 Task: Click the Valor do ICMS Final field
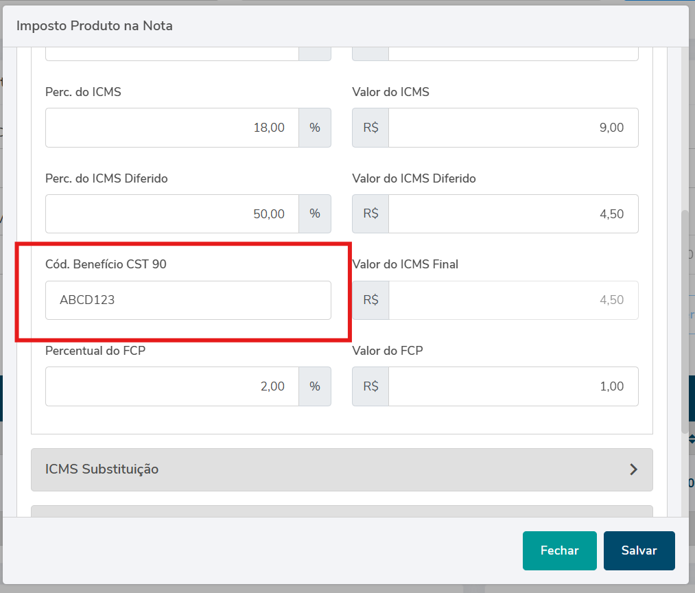[513, 300]
